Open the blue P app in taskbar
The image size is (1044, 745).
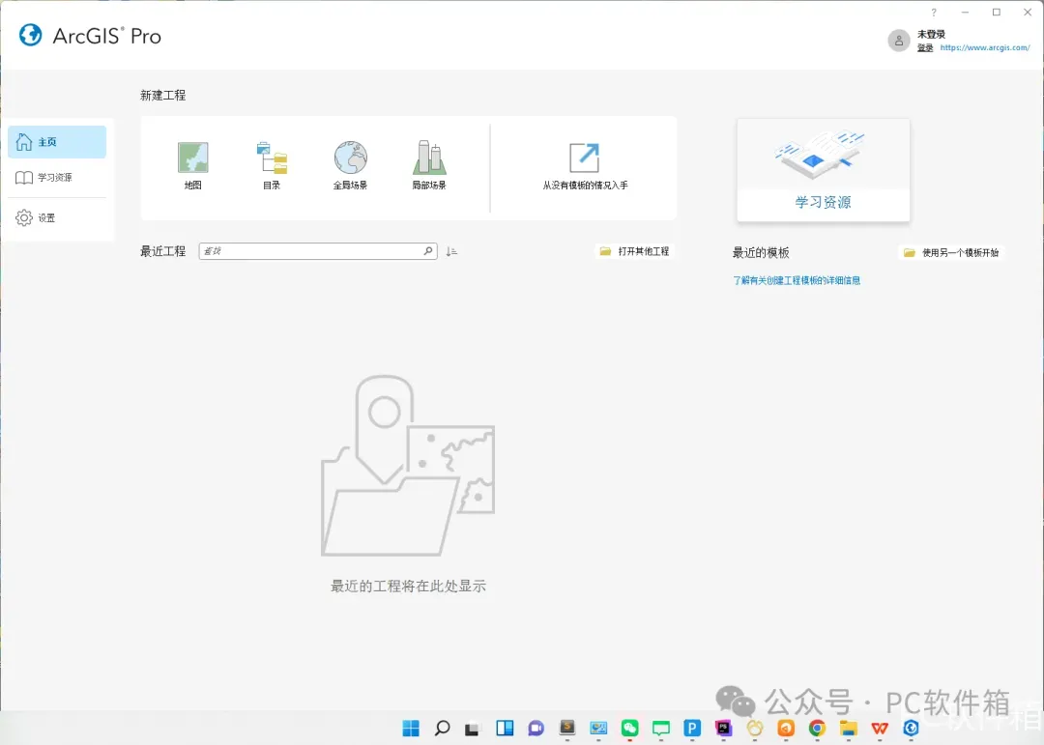692,729
